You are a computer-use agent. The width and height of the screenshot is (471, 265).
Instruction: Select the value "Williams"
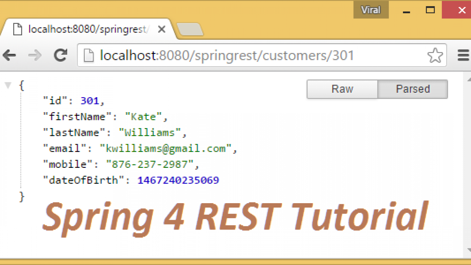(150, 132)
